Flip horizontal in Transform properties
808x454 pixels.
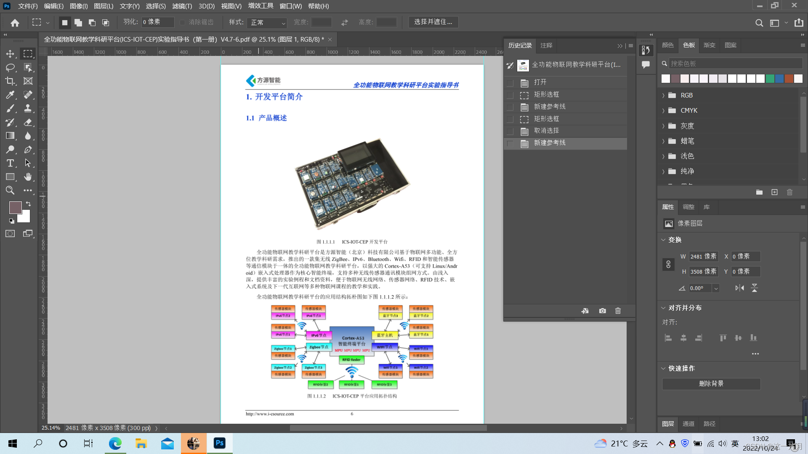pos(739,288)
